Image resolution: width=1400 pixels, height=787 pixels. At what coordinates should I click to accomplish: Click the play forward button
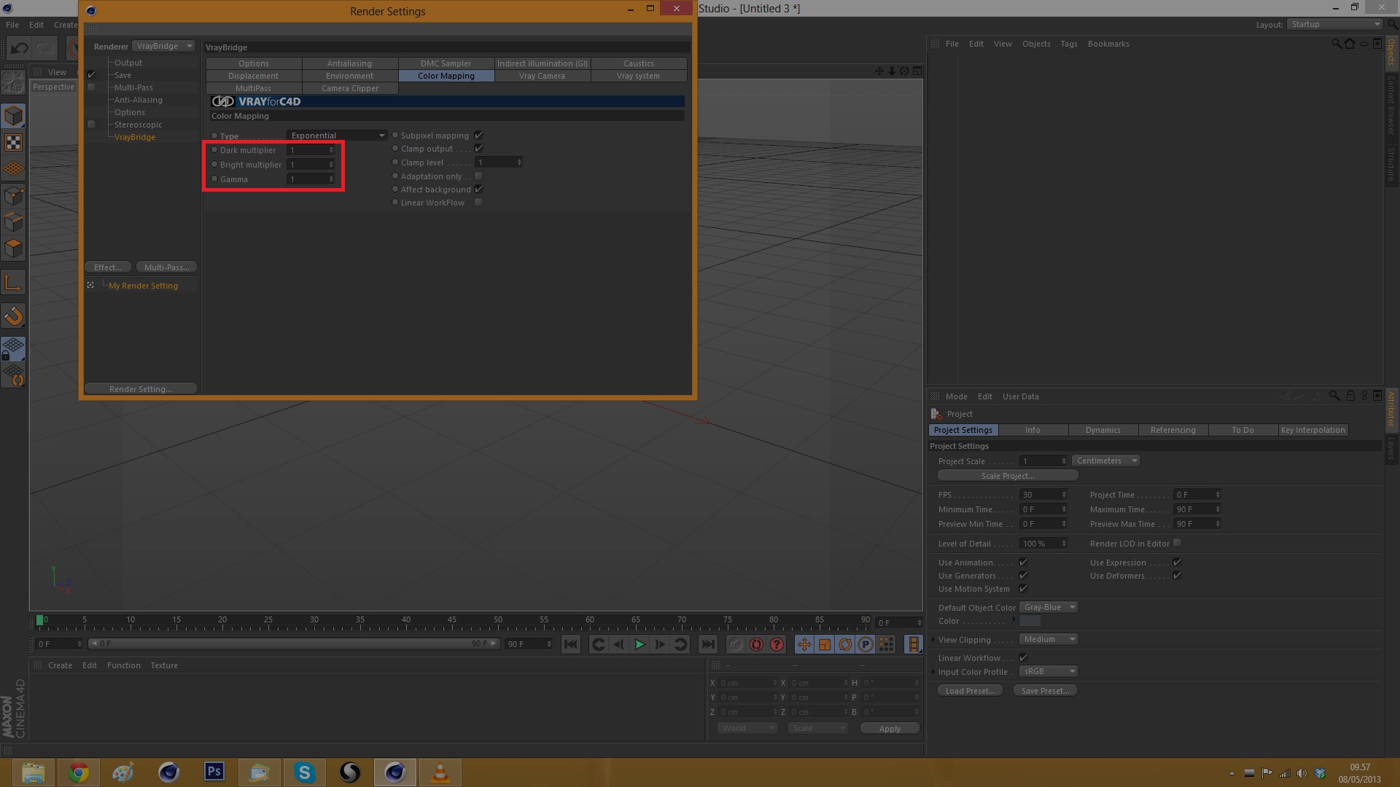pos(639,644)
